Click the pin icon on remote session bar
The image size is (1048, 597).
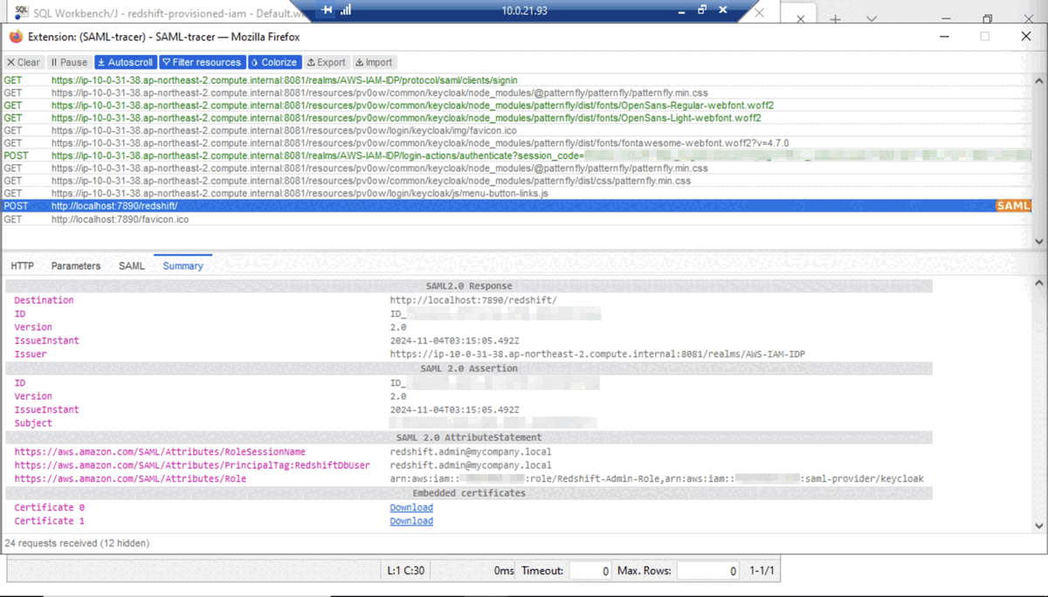327,10
